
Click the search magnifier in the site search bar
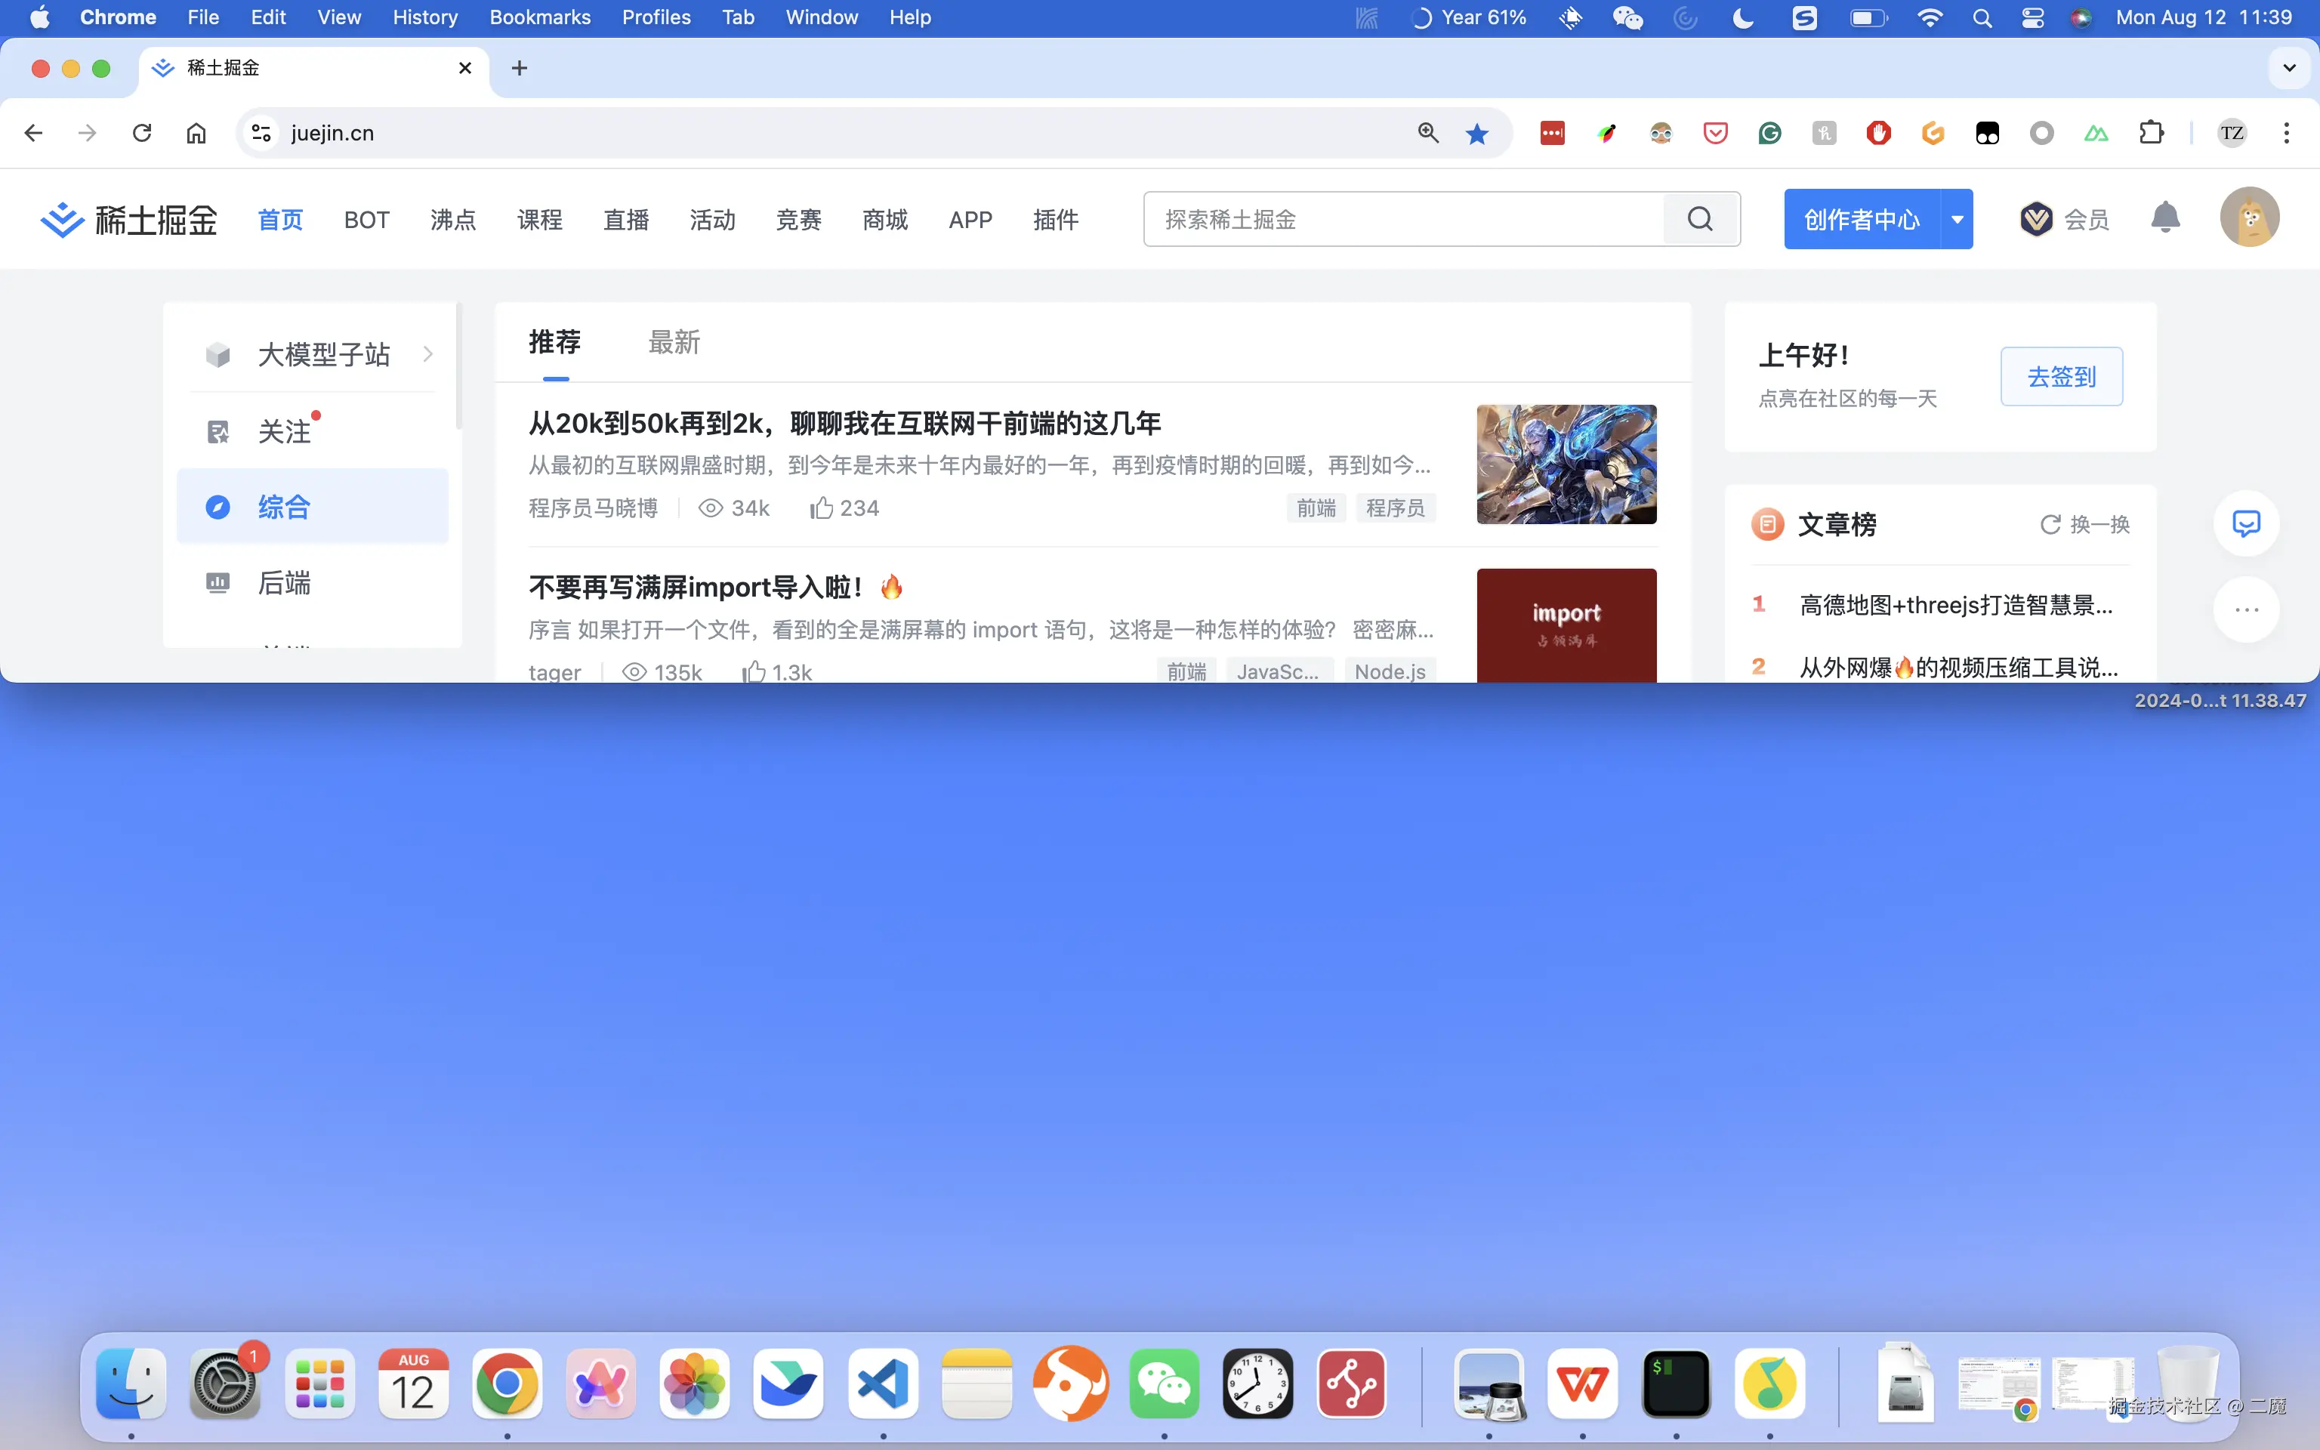(1700, 219)
